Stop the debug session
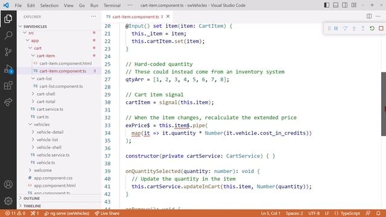Image resolution: width=386 pixels, height=217 pixels. tap(381, 28)
